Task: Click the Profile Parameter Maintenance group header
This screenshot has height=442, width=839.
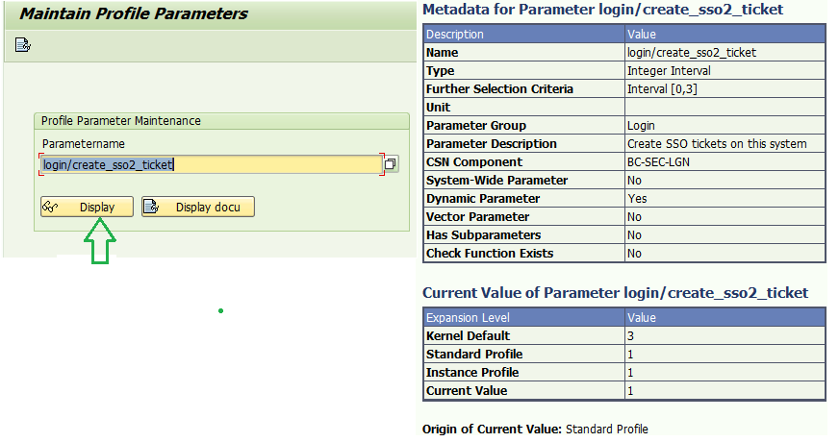Action: point(121,121)
